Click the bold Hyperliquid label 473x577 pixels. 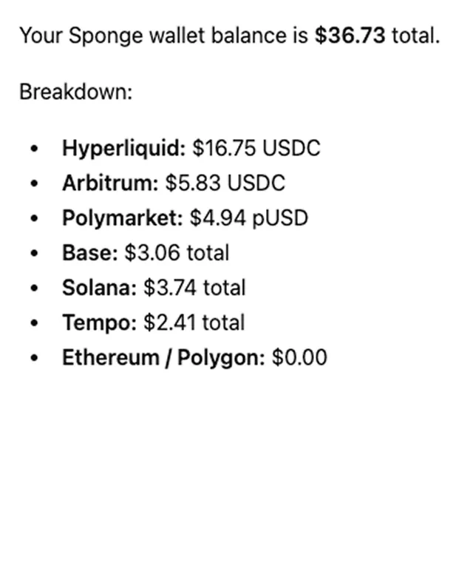click(x=124, y=149)
